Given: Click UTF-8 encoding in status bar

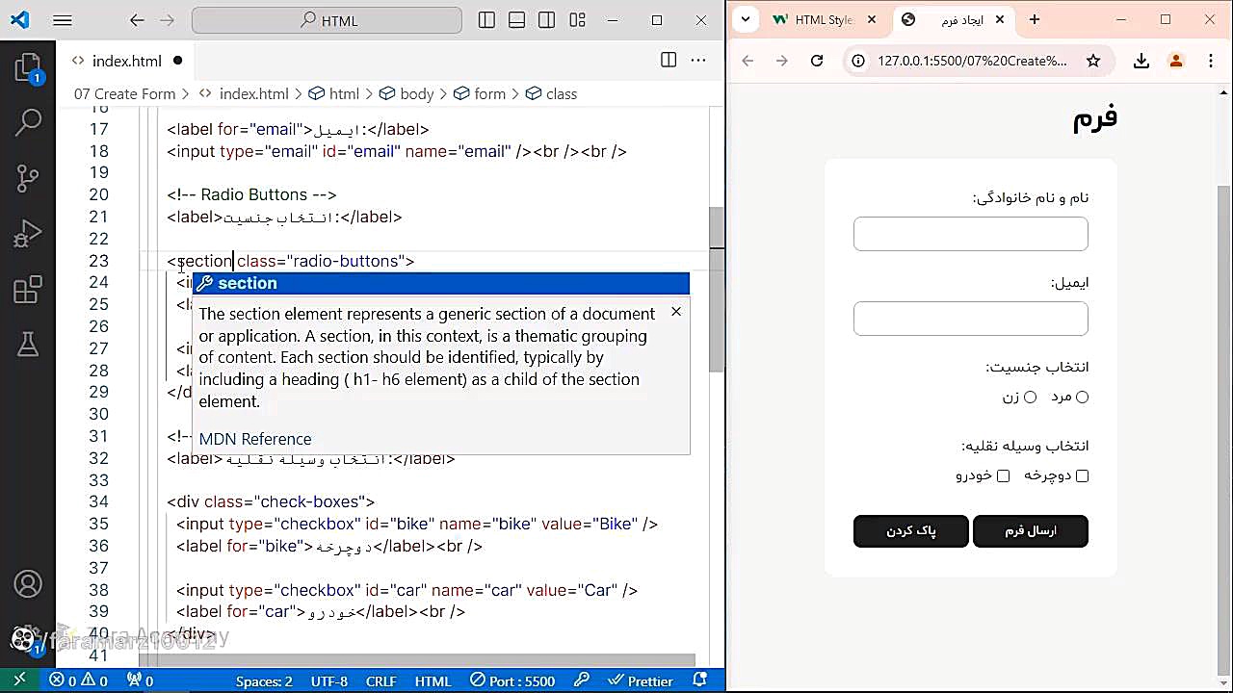Looking at the screenshot, I should (x=328, y=680).
